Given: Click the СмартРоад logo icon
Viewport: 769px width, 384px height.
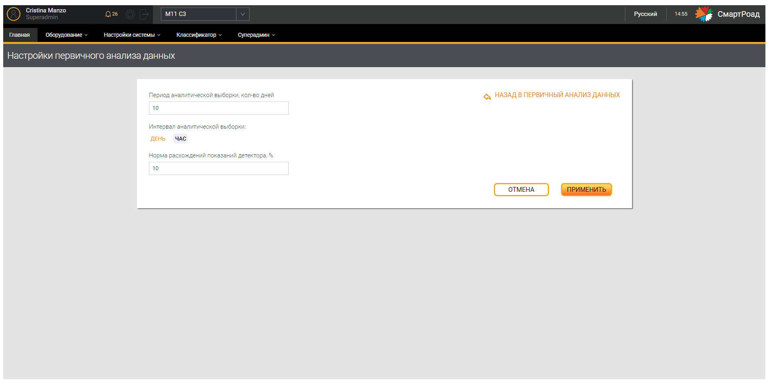Looking at the screenshot, I should pos(704,14).
